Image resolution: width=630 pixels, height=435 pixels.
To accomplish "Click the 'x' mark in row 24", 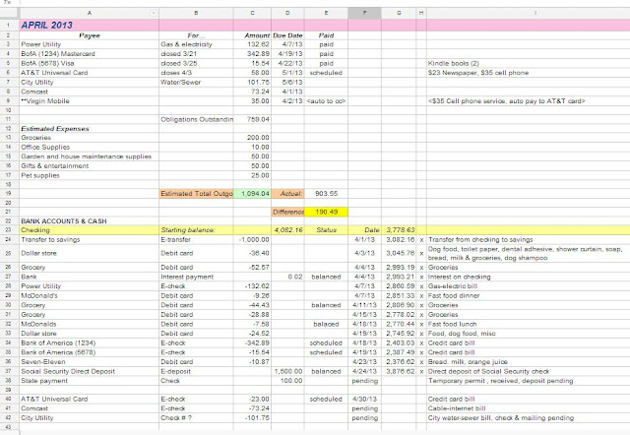I will click(x=421, y=240).
